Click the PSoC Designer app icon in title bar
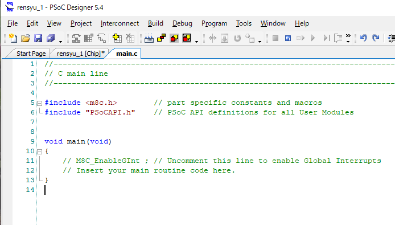 (x=9, y=7)
